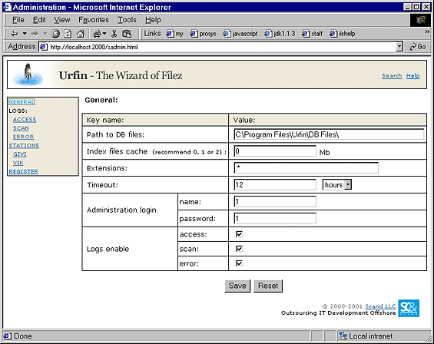Click the Cut scissors toolbar icon
The image size is (434, 344).
pyautogui.click(x=114, y=34)
